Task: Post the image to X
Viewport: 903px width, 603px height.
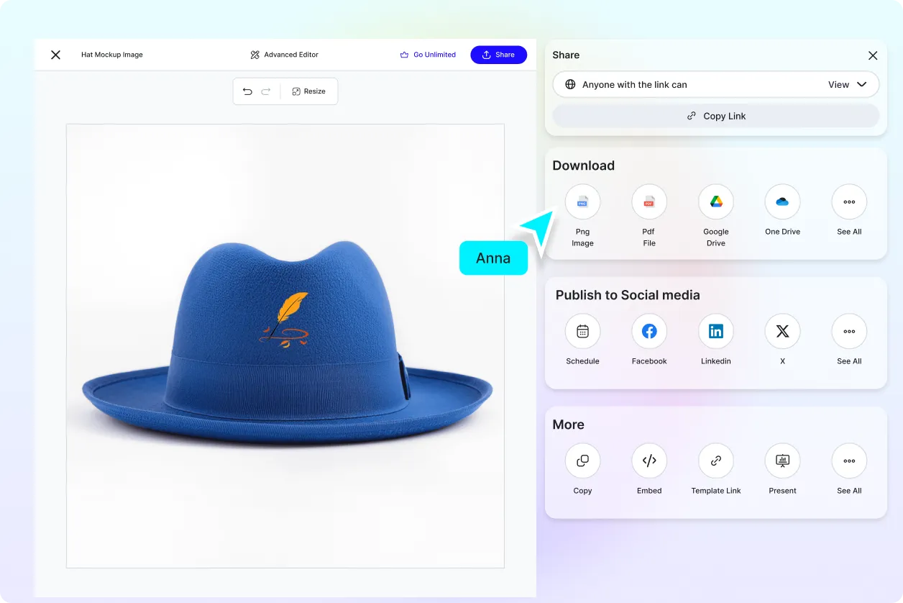Action: (x=782, y=331)
